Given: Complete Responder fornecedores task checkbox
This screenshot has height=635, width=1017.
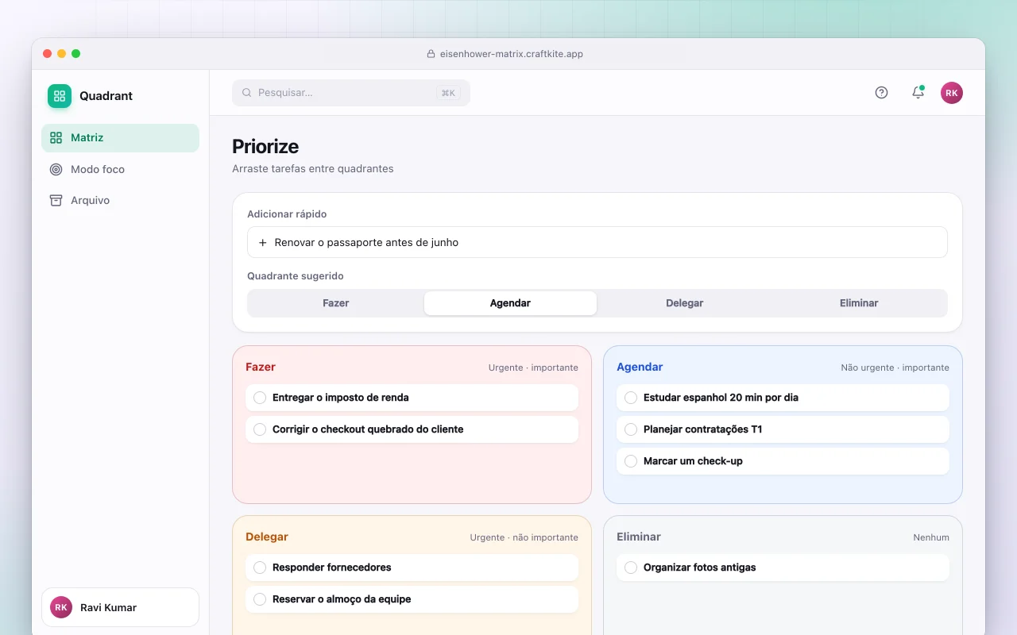Looking at the screenshot, I should (x=260, y=568).
